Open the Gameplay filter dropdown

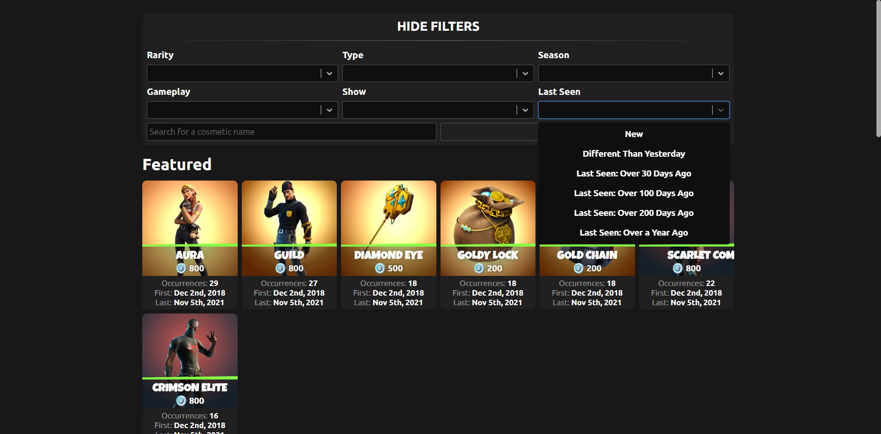[242, 110]
